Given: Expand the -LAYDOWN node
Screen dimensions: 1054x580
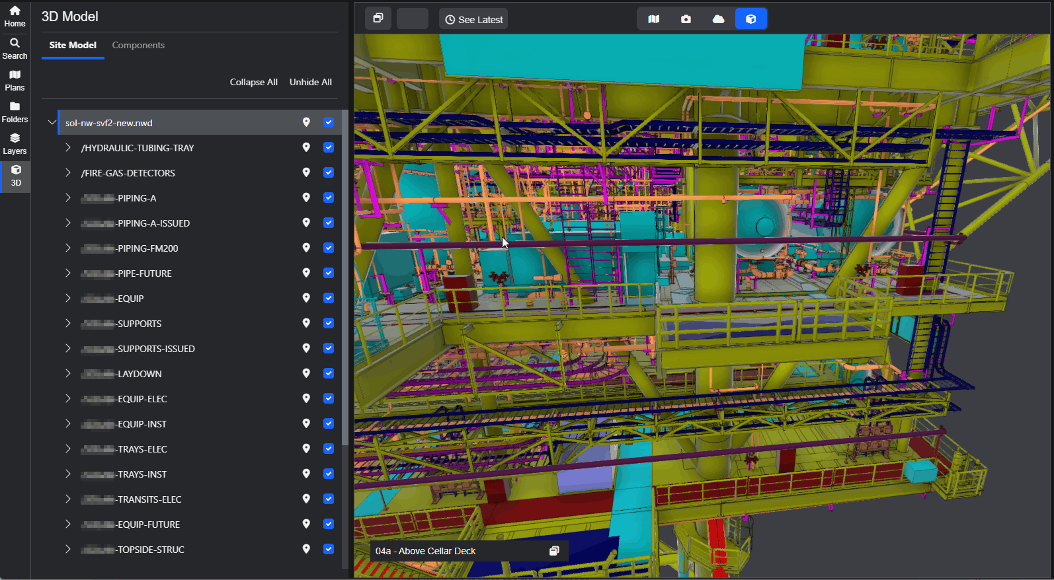Looking at the screenshot, I should tap(67, 373).
